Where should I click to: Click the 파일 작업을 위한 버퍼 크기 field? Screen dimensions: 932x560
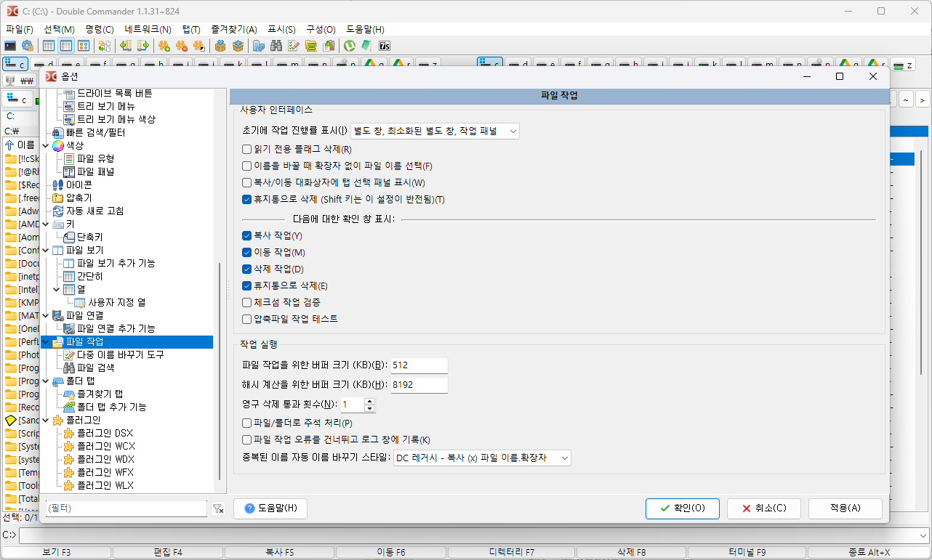coord(419,365)
